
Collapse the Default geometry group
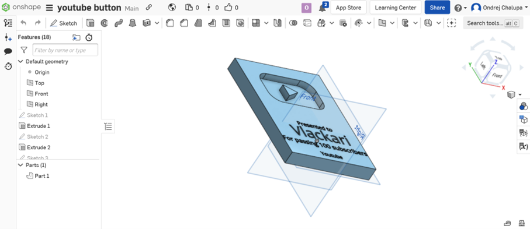click(x=20, y=61)
